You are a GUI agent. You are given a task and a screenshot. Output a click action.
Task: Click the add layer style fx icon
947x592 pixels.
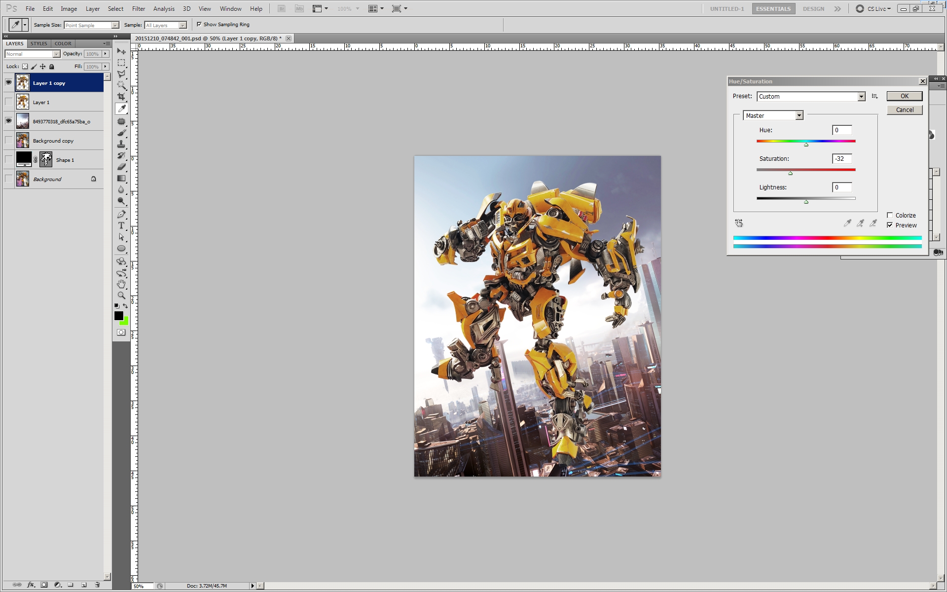point(31,585)
